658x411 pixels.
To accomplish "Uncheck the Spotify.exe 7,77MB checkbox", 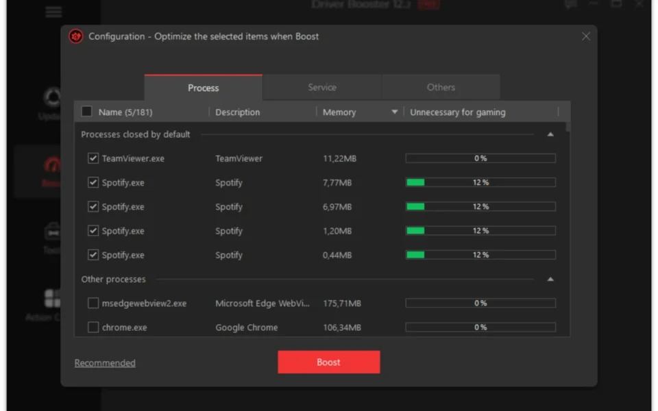I will (93, 182).
